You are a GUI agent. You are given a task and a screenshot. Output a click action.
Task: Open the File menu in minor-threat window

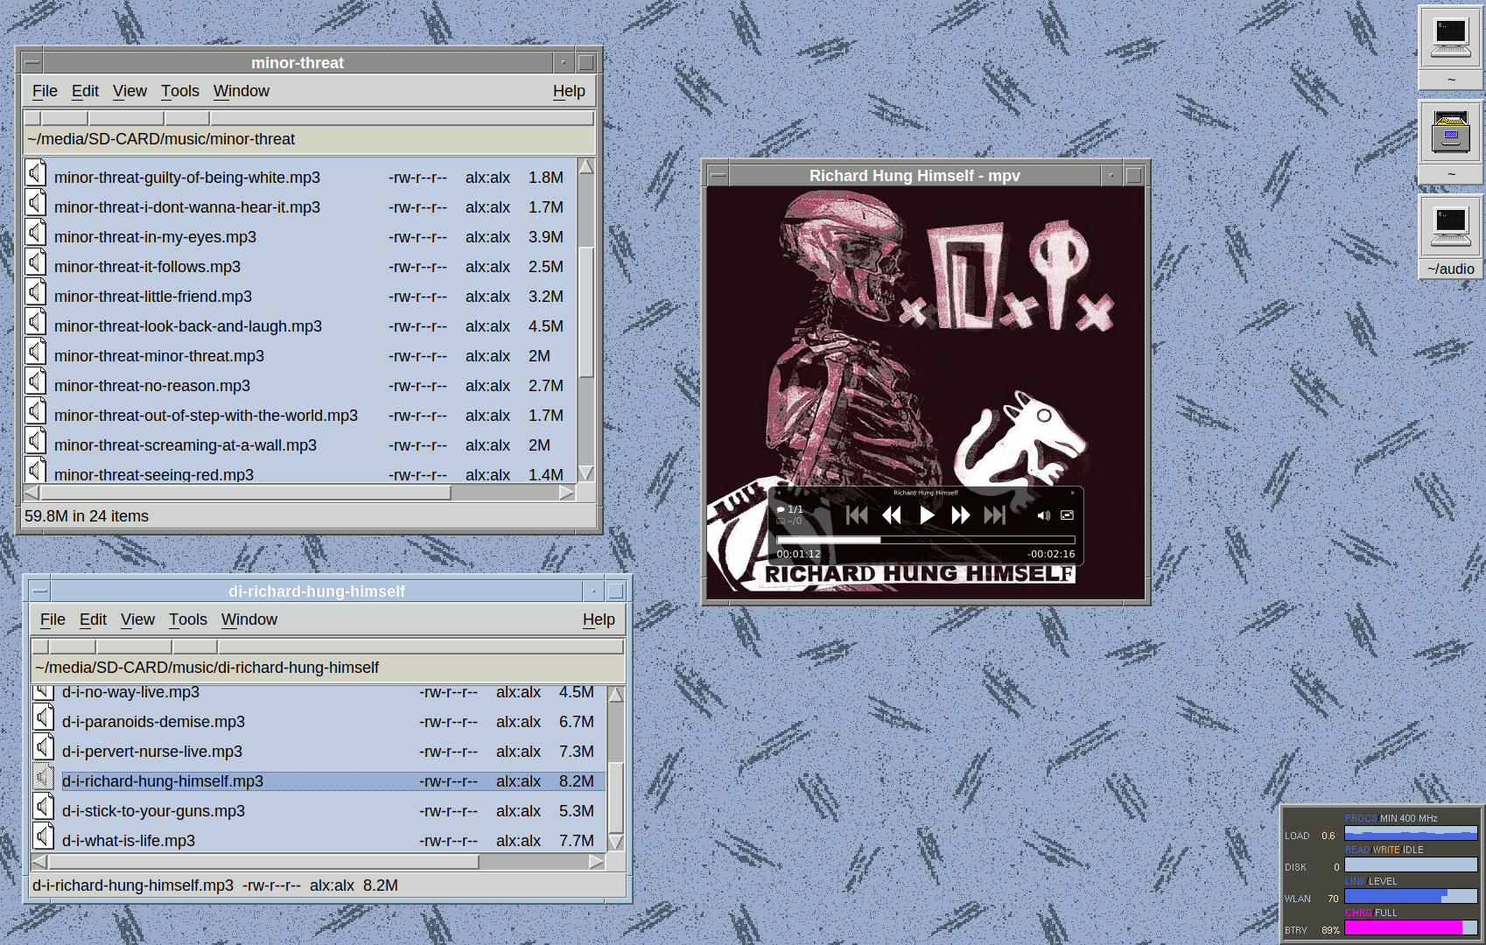45,91
